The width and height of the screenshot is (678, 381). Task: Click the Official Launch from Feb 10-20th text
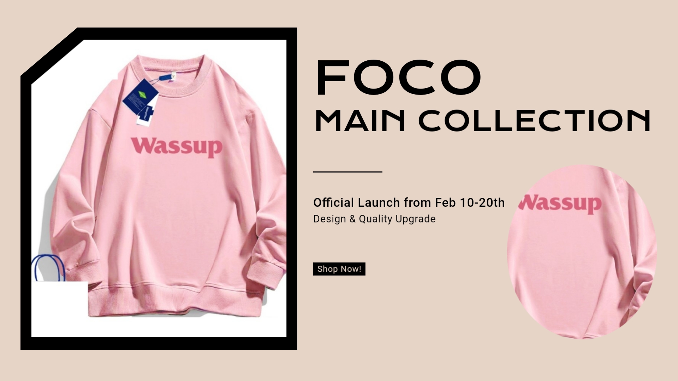[x=409, y=202]
